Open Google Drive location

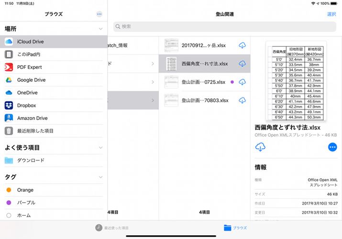pyautogui.click(x=31, y=80)
